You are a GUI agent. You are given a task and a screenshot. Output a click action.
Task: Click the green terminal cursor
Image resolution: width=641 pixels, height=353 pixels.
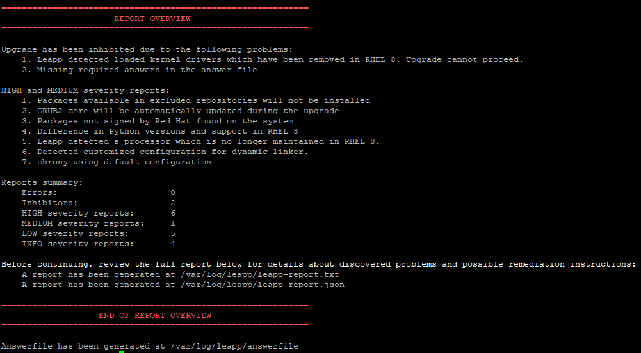pyautogui.click(x=122, y=352)
